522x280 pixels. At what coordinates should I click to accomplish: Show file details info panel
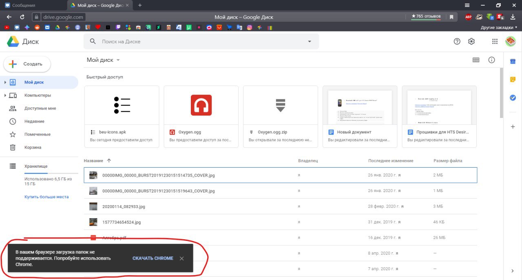pos(491,60)
